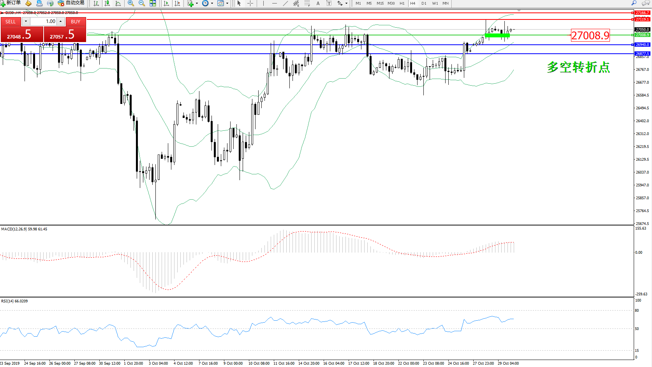Click the zoom out magnifier icon
Image resolution: width=652 pixels, height=367 pixels.
point(142,3)
